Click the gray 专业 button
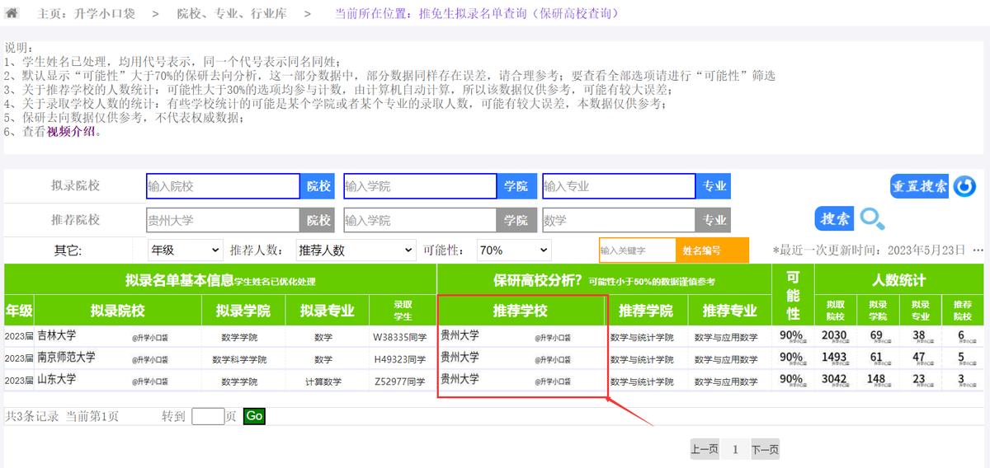 click(714, 220)
